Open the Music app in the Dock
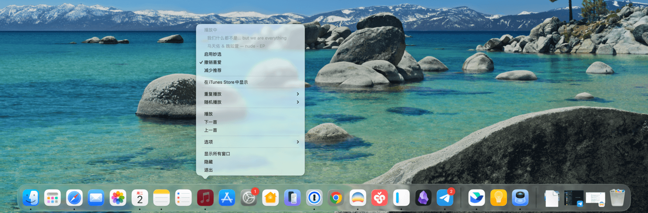Image resolution: width=648 pixels, height=213 pixels. tap(205, 198)
